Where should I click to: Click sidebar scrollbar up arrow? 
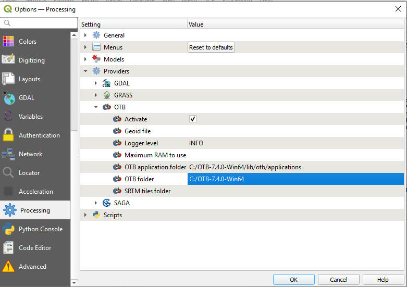74,35
